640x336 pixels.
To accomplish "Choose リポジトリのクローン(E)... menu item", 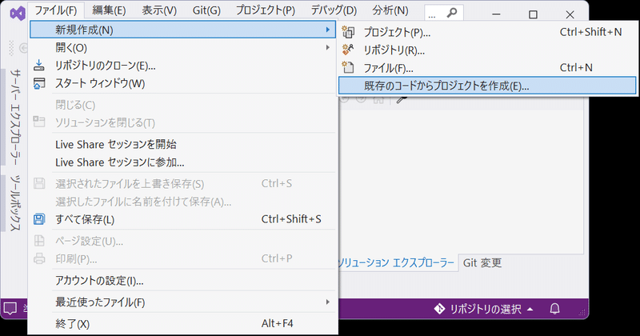I will click(x=182, y=66).
